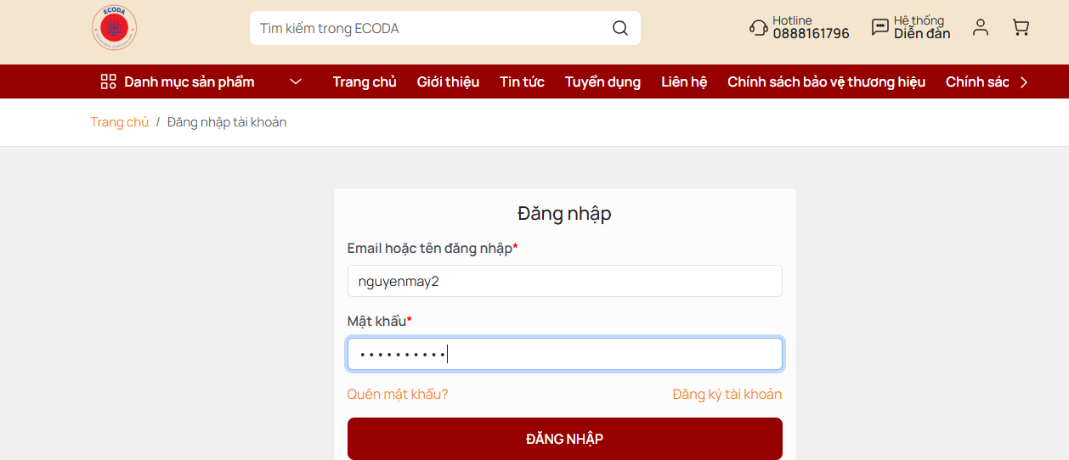1069x460 pixels.
Task: Open Liên hệ menu item
Action: 684,81
